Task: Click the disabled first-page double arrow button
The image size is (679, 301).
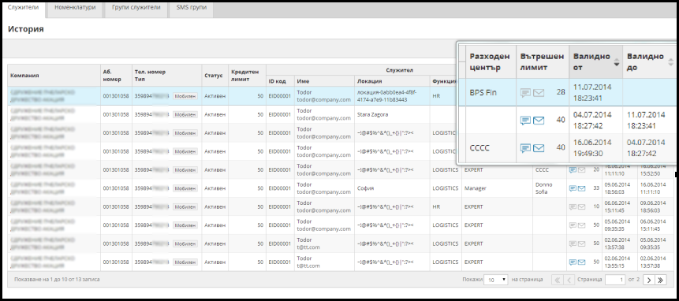Action: [557, 280]
